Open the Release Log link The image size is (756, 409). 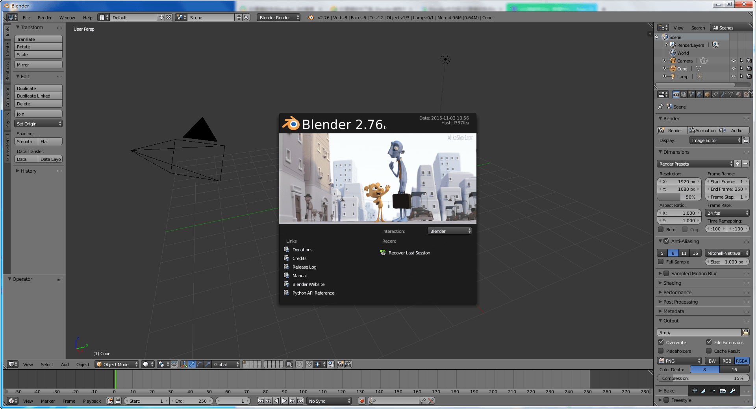point(304,267)
